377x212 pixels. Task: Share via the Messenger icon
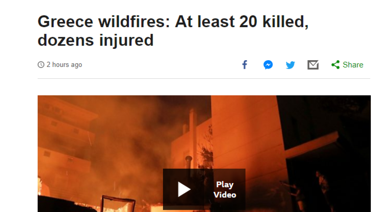(x=268, y=65)
